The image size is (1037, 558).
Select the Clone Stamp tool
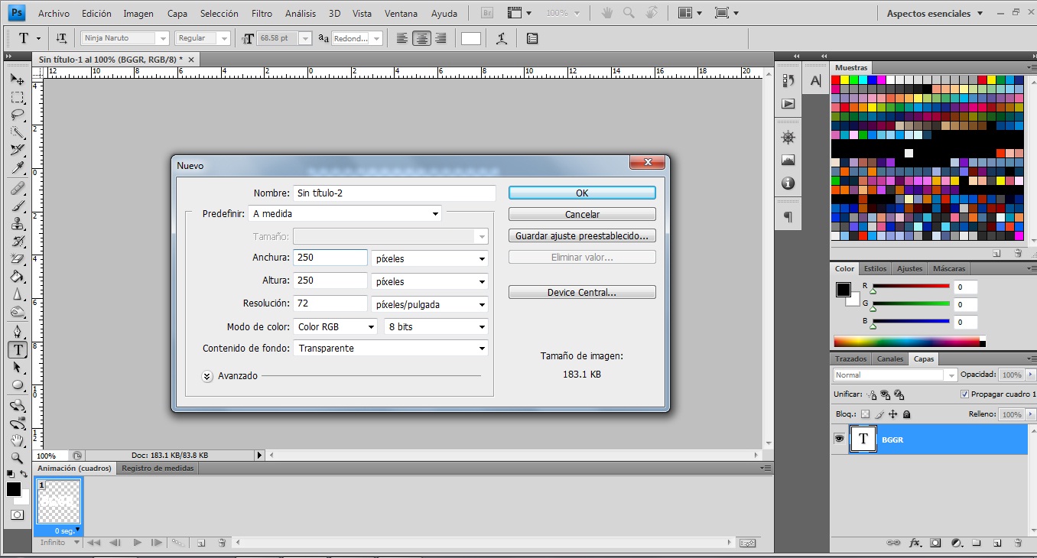[x=17, y=224]
